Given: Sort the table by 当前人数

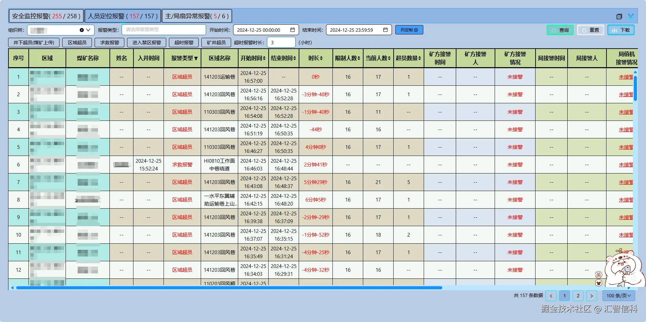Looking at the screenshot, I should pyautogui.click(x=389, y=58).
